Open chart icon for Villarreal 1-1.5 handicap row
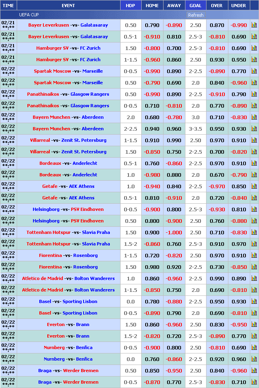 click(x=254, y=140)
